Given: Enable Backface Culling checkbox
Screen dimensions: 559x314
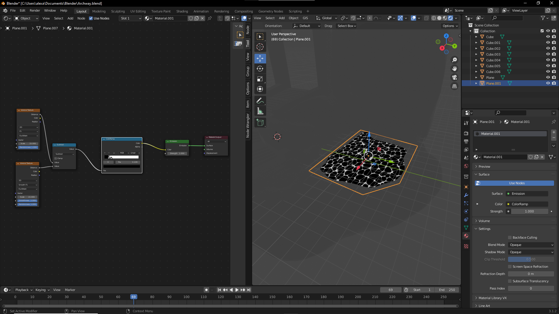Looking at the screenshot, I should click(510, 238).
